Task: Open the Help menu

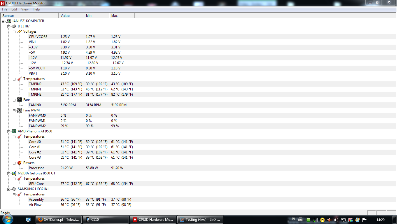Action: pyautogui.click(x=36, y=9)
